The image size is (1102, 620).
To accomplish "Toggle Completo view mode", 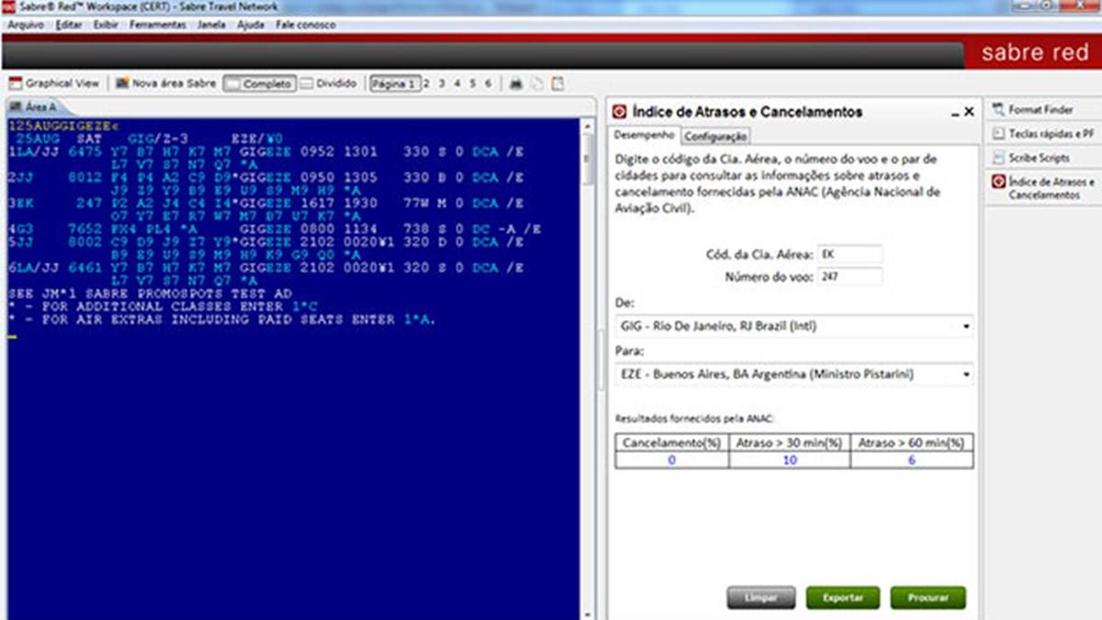I will [258, 84].
